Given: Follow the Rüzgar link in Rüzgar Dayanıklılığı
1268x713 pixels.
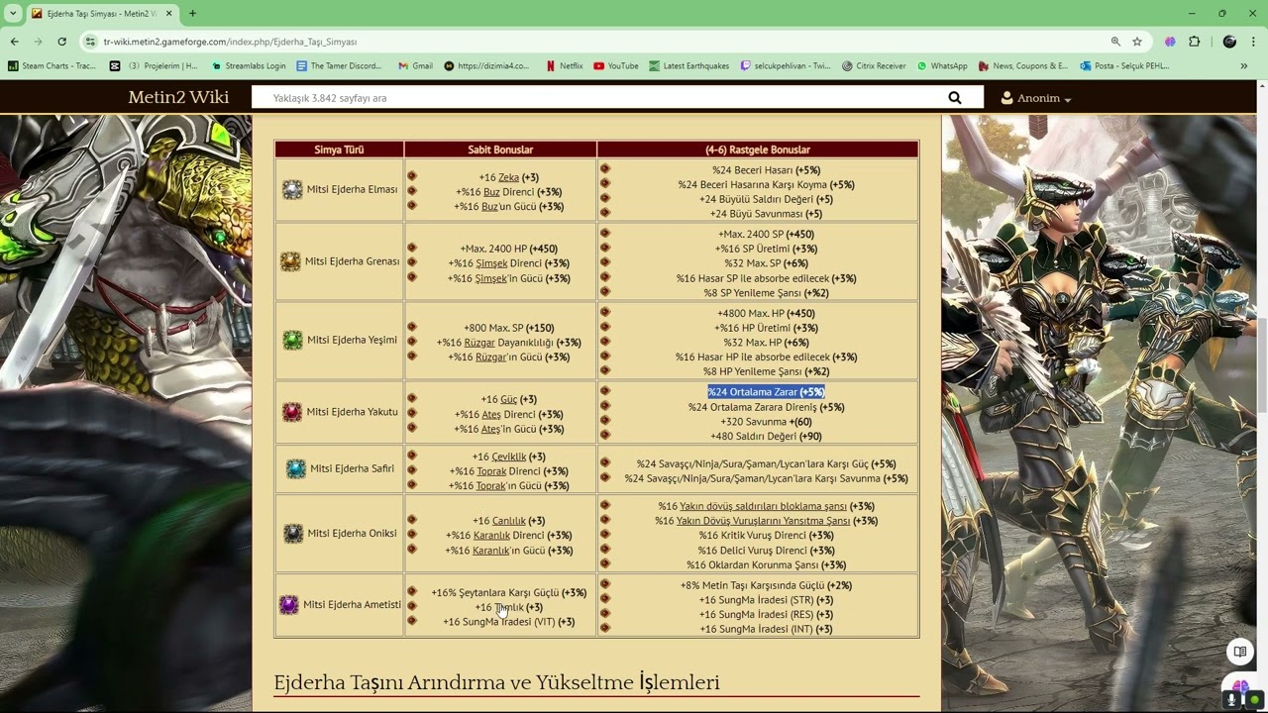Looking at the screenshot, I should coord(479,343).
